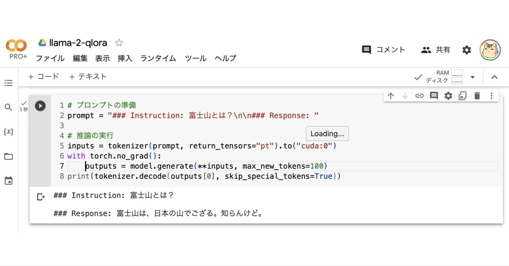
Task: Open the cat avatar account menu
Action: pos(490,50)
